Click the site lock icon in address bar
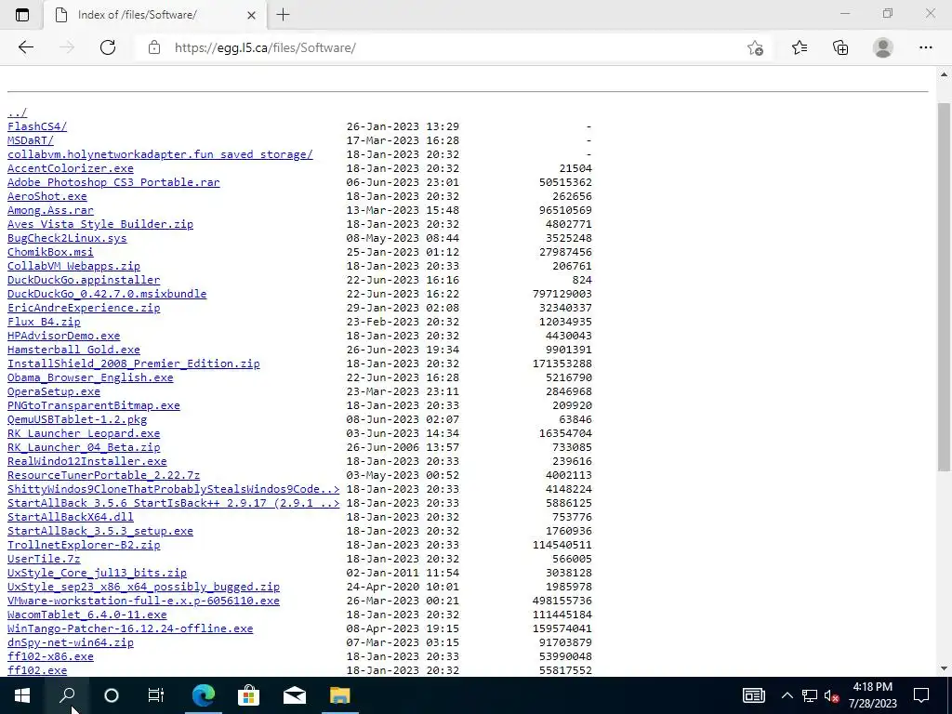This screenshot has height=714, width=952. pyautogui.click(x=154, y=47)
